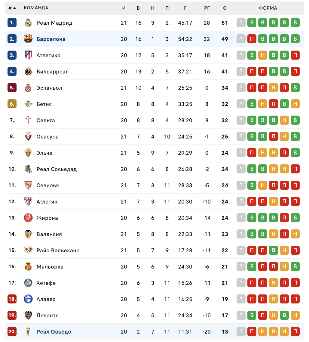This screenshot has width=309, height=342.
Task: Click Atlético's orange Н form badge
Action: 263,55
